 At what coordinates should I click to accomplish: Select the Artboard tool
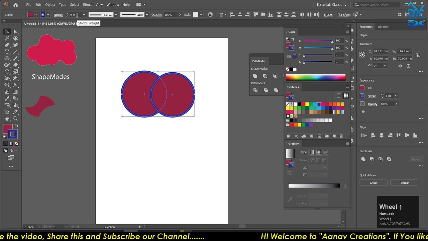[x=7, y=112]
